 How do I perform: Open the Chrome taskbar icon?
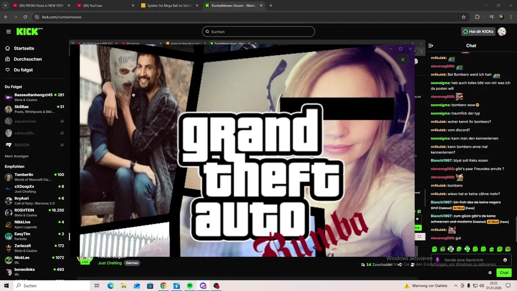[x=163, y=286]
